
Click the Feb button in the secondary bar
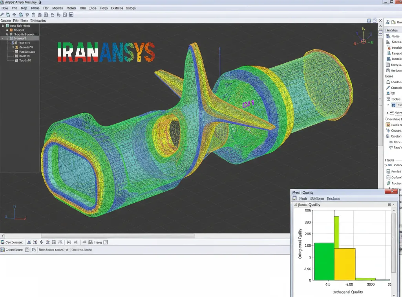(x=16, y=20)
